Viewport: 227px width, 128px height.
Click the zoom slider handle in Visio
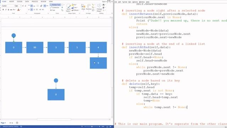point(92,127)
